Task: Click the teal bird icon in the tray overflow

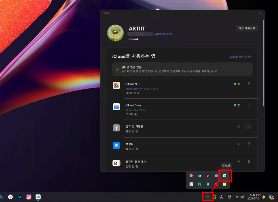Action: coord(199,176)
